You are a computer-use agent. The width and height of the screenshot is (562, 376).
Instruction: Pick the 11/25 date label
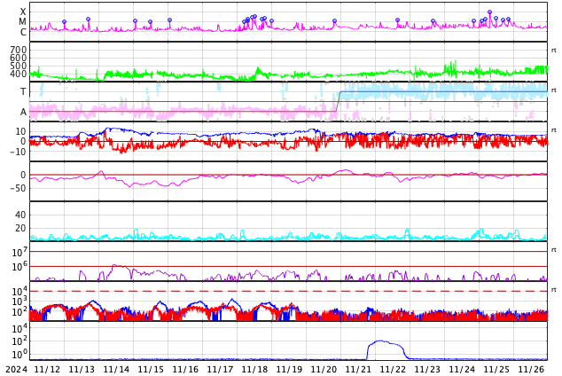click(496, 369)
